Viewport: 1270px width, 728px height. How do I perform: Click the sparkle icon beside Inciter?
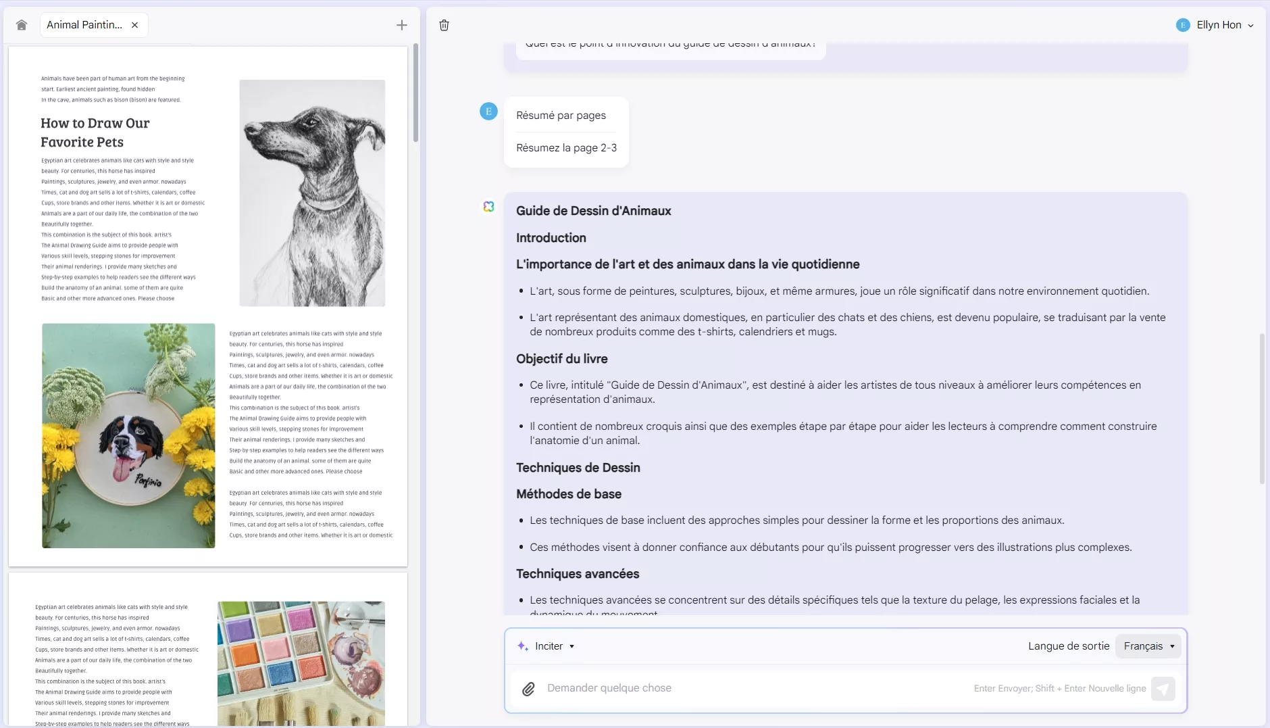click(x=522, y=646)
